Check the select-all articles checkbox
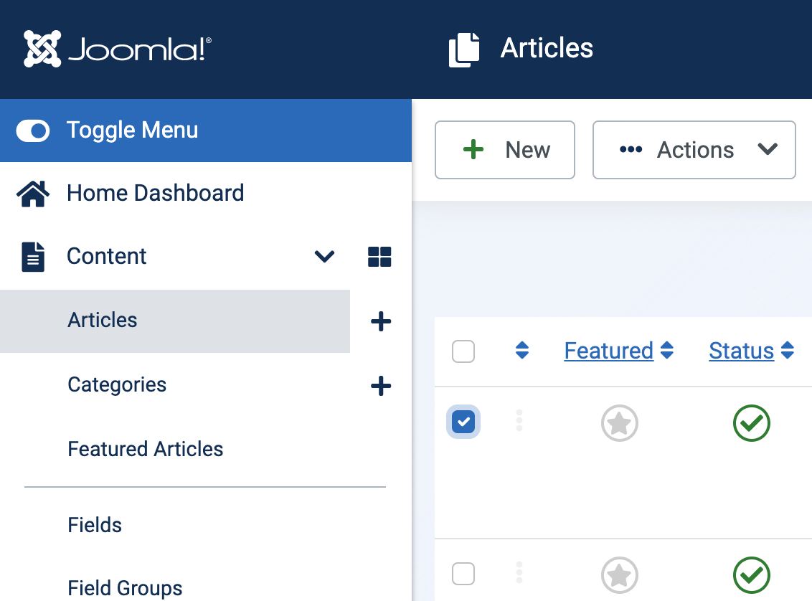Viewport: 812px width, 601px height. coord(463,351)
